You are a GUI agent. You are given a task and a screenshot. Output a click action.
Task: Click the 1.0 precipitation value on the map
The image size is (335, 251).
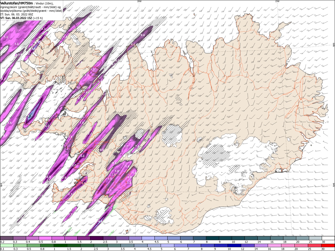134,173
